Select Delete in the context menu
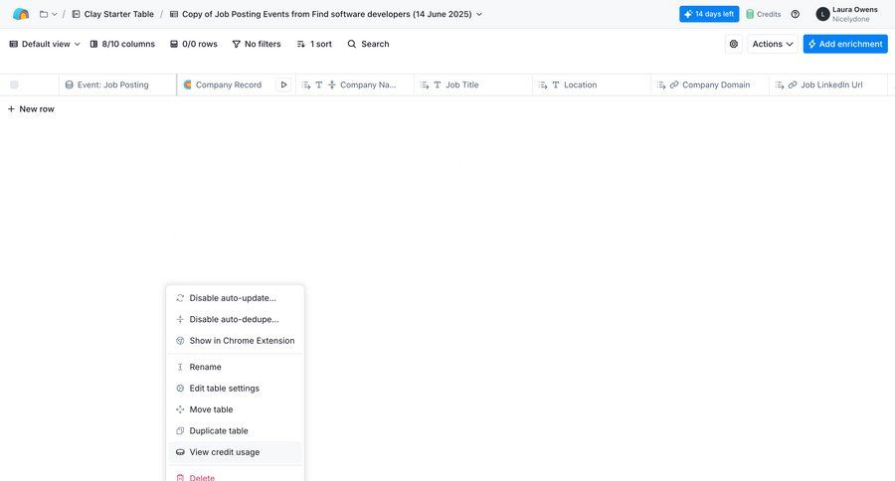The height and width of the screenshot is (481, 895). point(235,476)
